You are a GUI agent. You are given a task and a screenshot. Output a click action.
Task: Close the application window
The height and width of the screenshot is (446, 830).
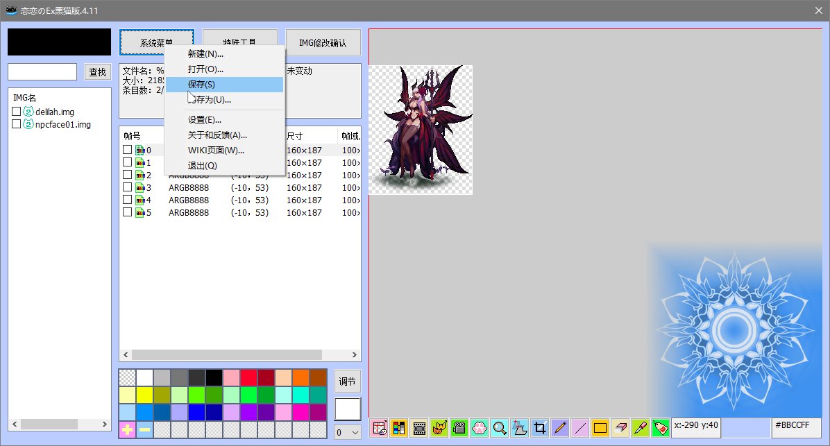pyautogui.click(x=818, y=10)
